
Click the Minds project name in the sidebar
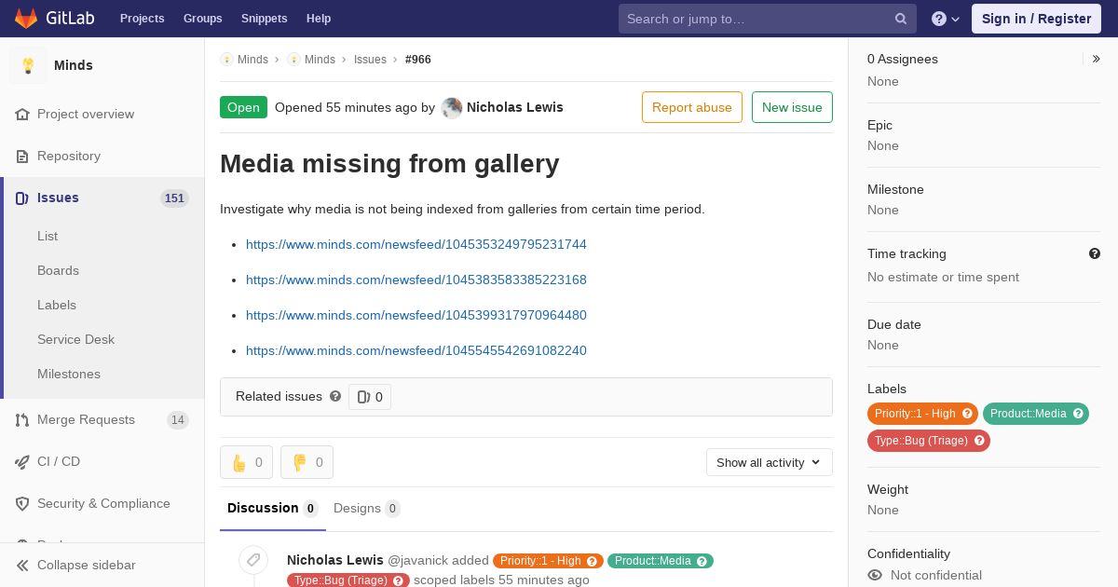point(74,65)
